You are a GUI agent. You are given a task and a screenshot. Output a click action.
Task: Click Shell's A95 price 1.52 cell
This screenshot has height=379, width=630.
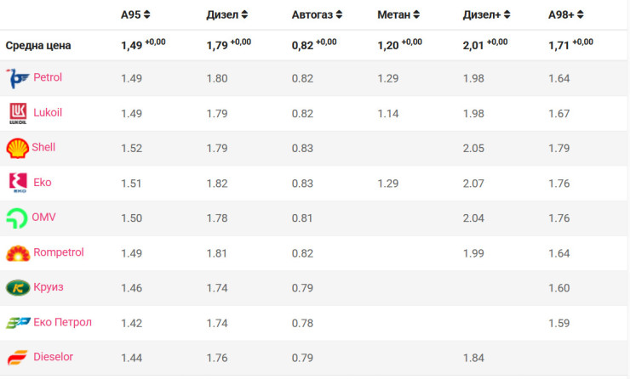pyautogui.click(x=132, y=148)
